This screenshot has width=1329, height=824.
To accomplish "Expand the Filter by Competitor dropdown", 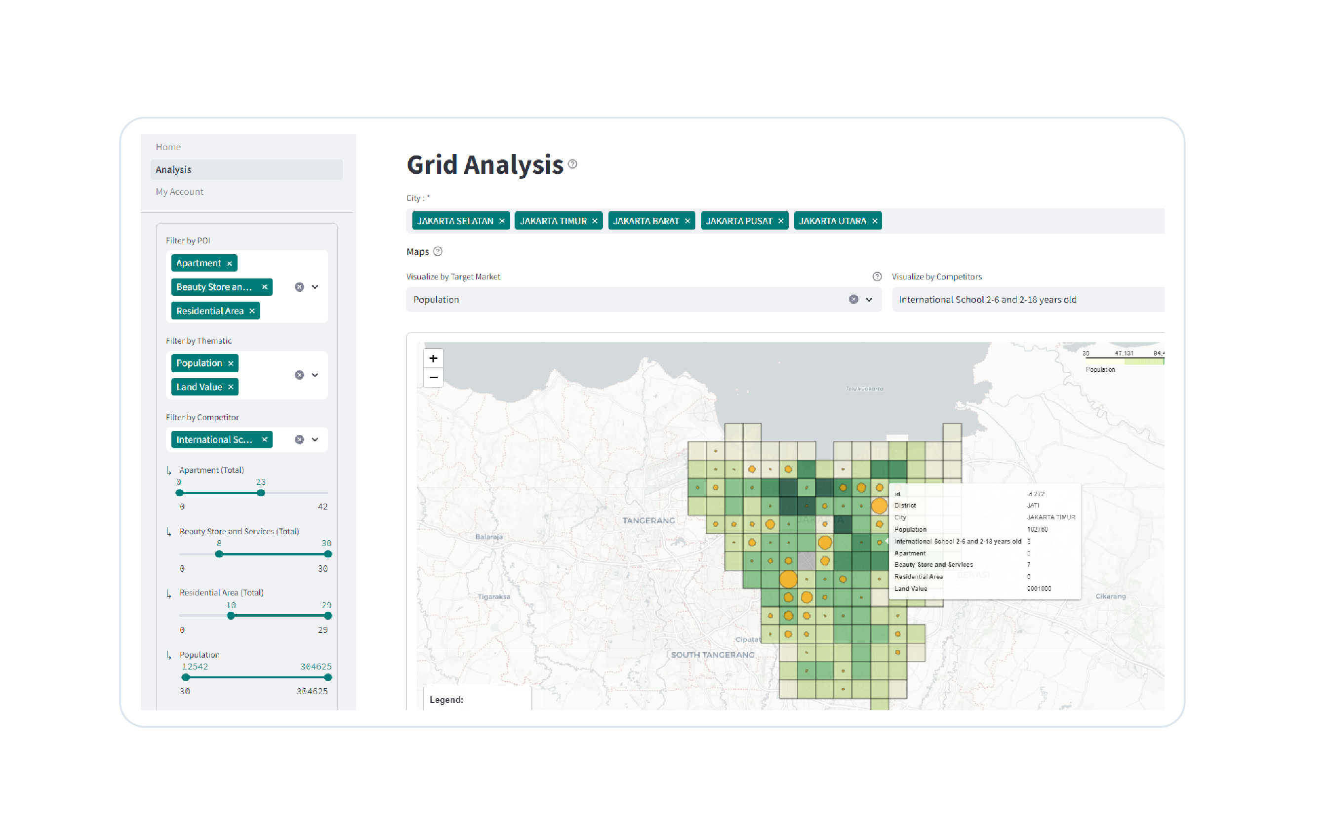I will (x=315, y=439).
